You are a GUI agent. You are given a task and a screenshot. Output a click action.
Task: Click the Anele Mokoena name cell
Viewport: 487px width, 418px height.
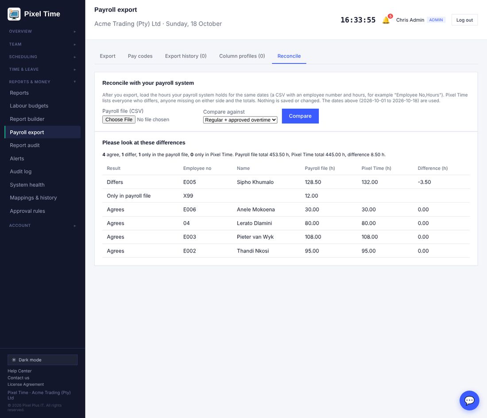[x=255, y=210]
